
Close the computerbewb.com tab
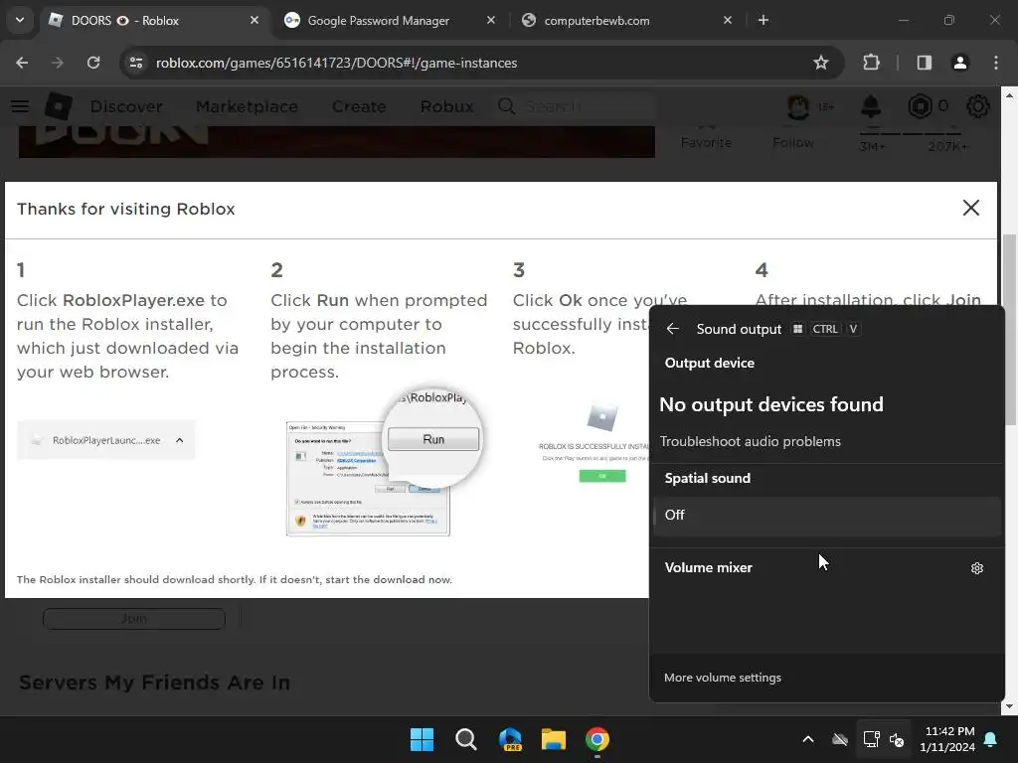pyautogui.click(x=727, y=20)
